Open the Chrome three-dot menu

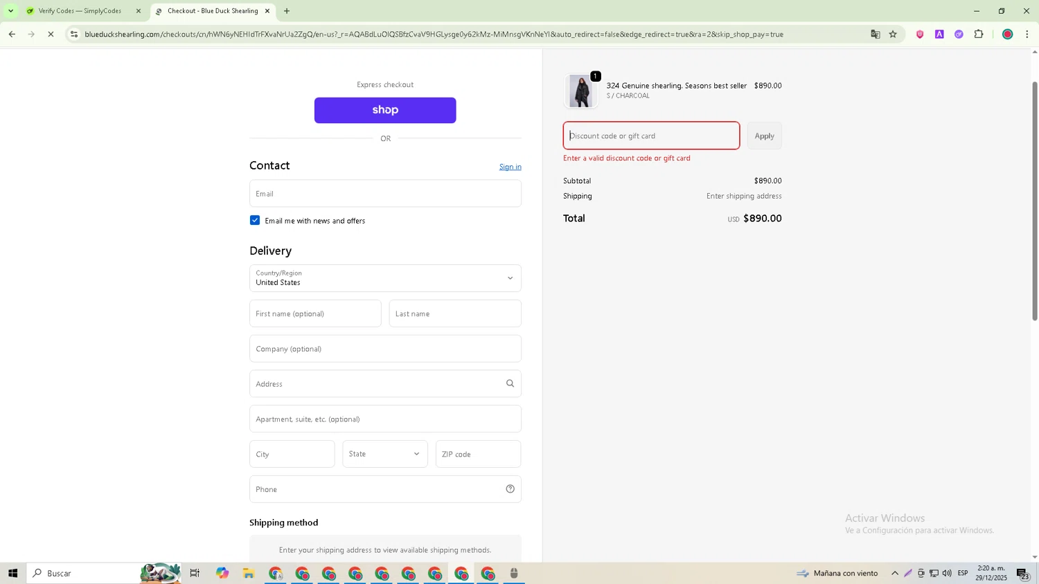[x=1027, y=34]
